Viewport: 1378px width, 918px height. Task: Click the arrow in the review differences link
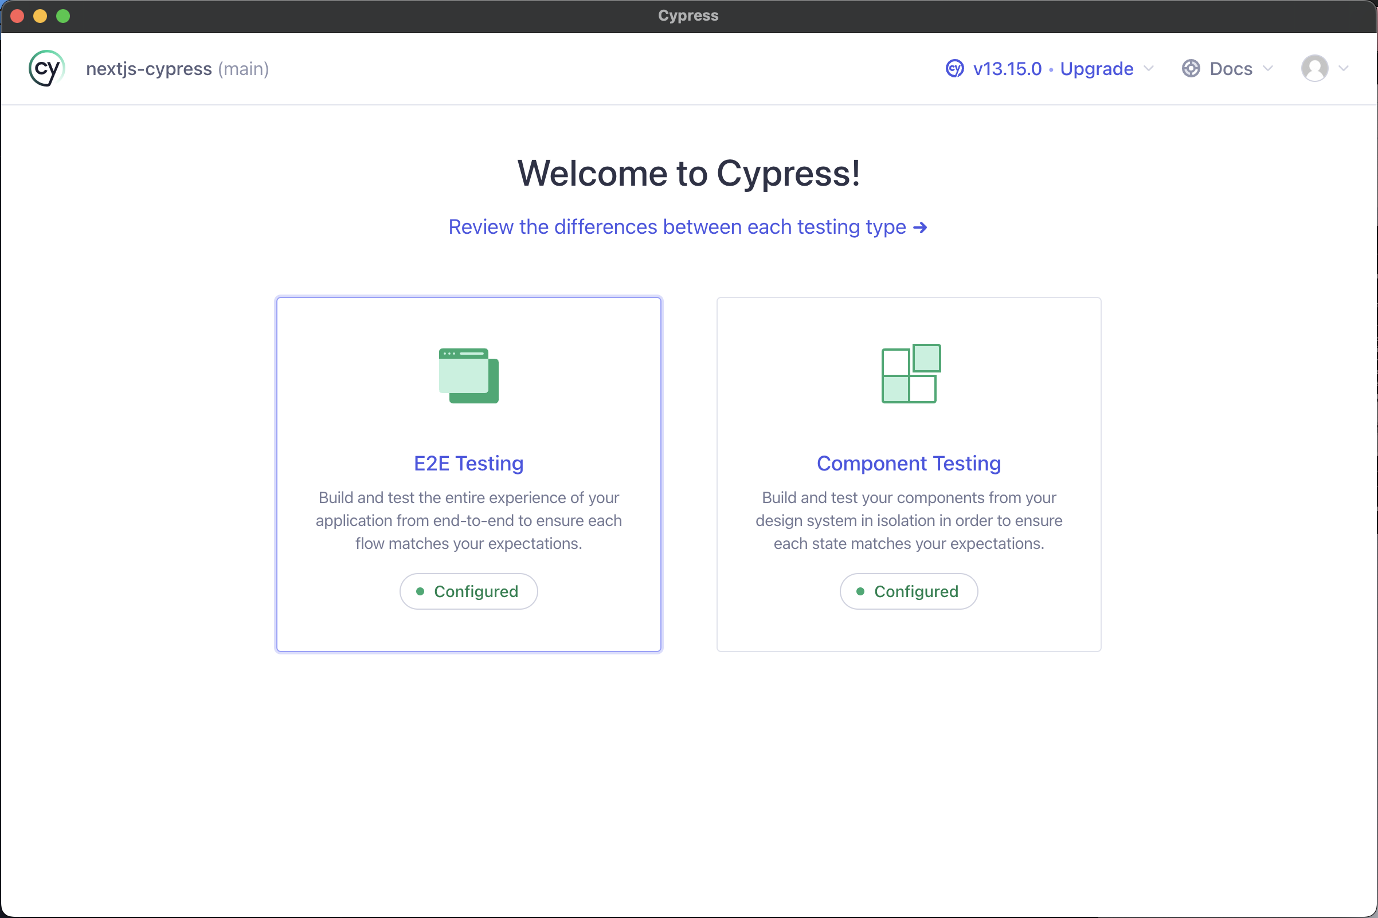tap(920, 227)
